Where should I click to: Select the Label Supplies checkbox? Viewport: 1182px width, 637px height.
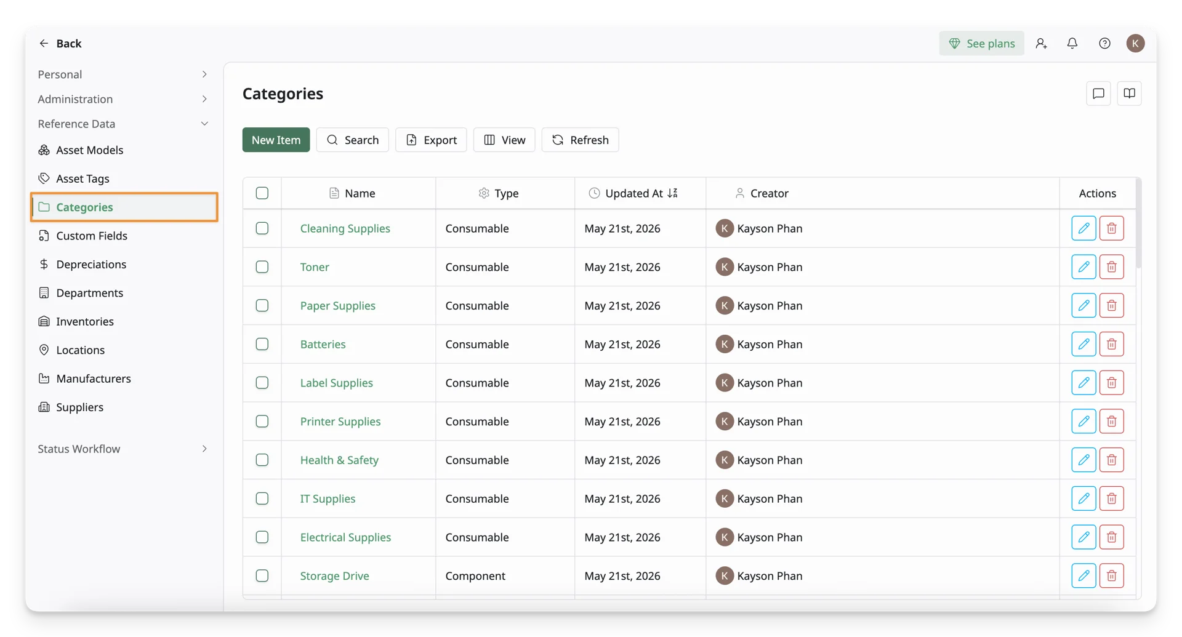[x=262, y=383]
